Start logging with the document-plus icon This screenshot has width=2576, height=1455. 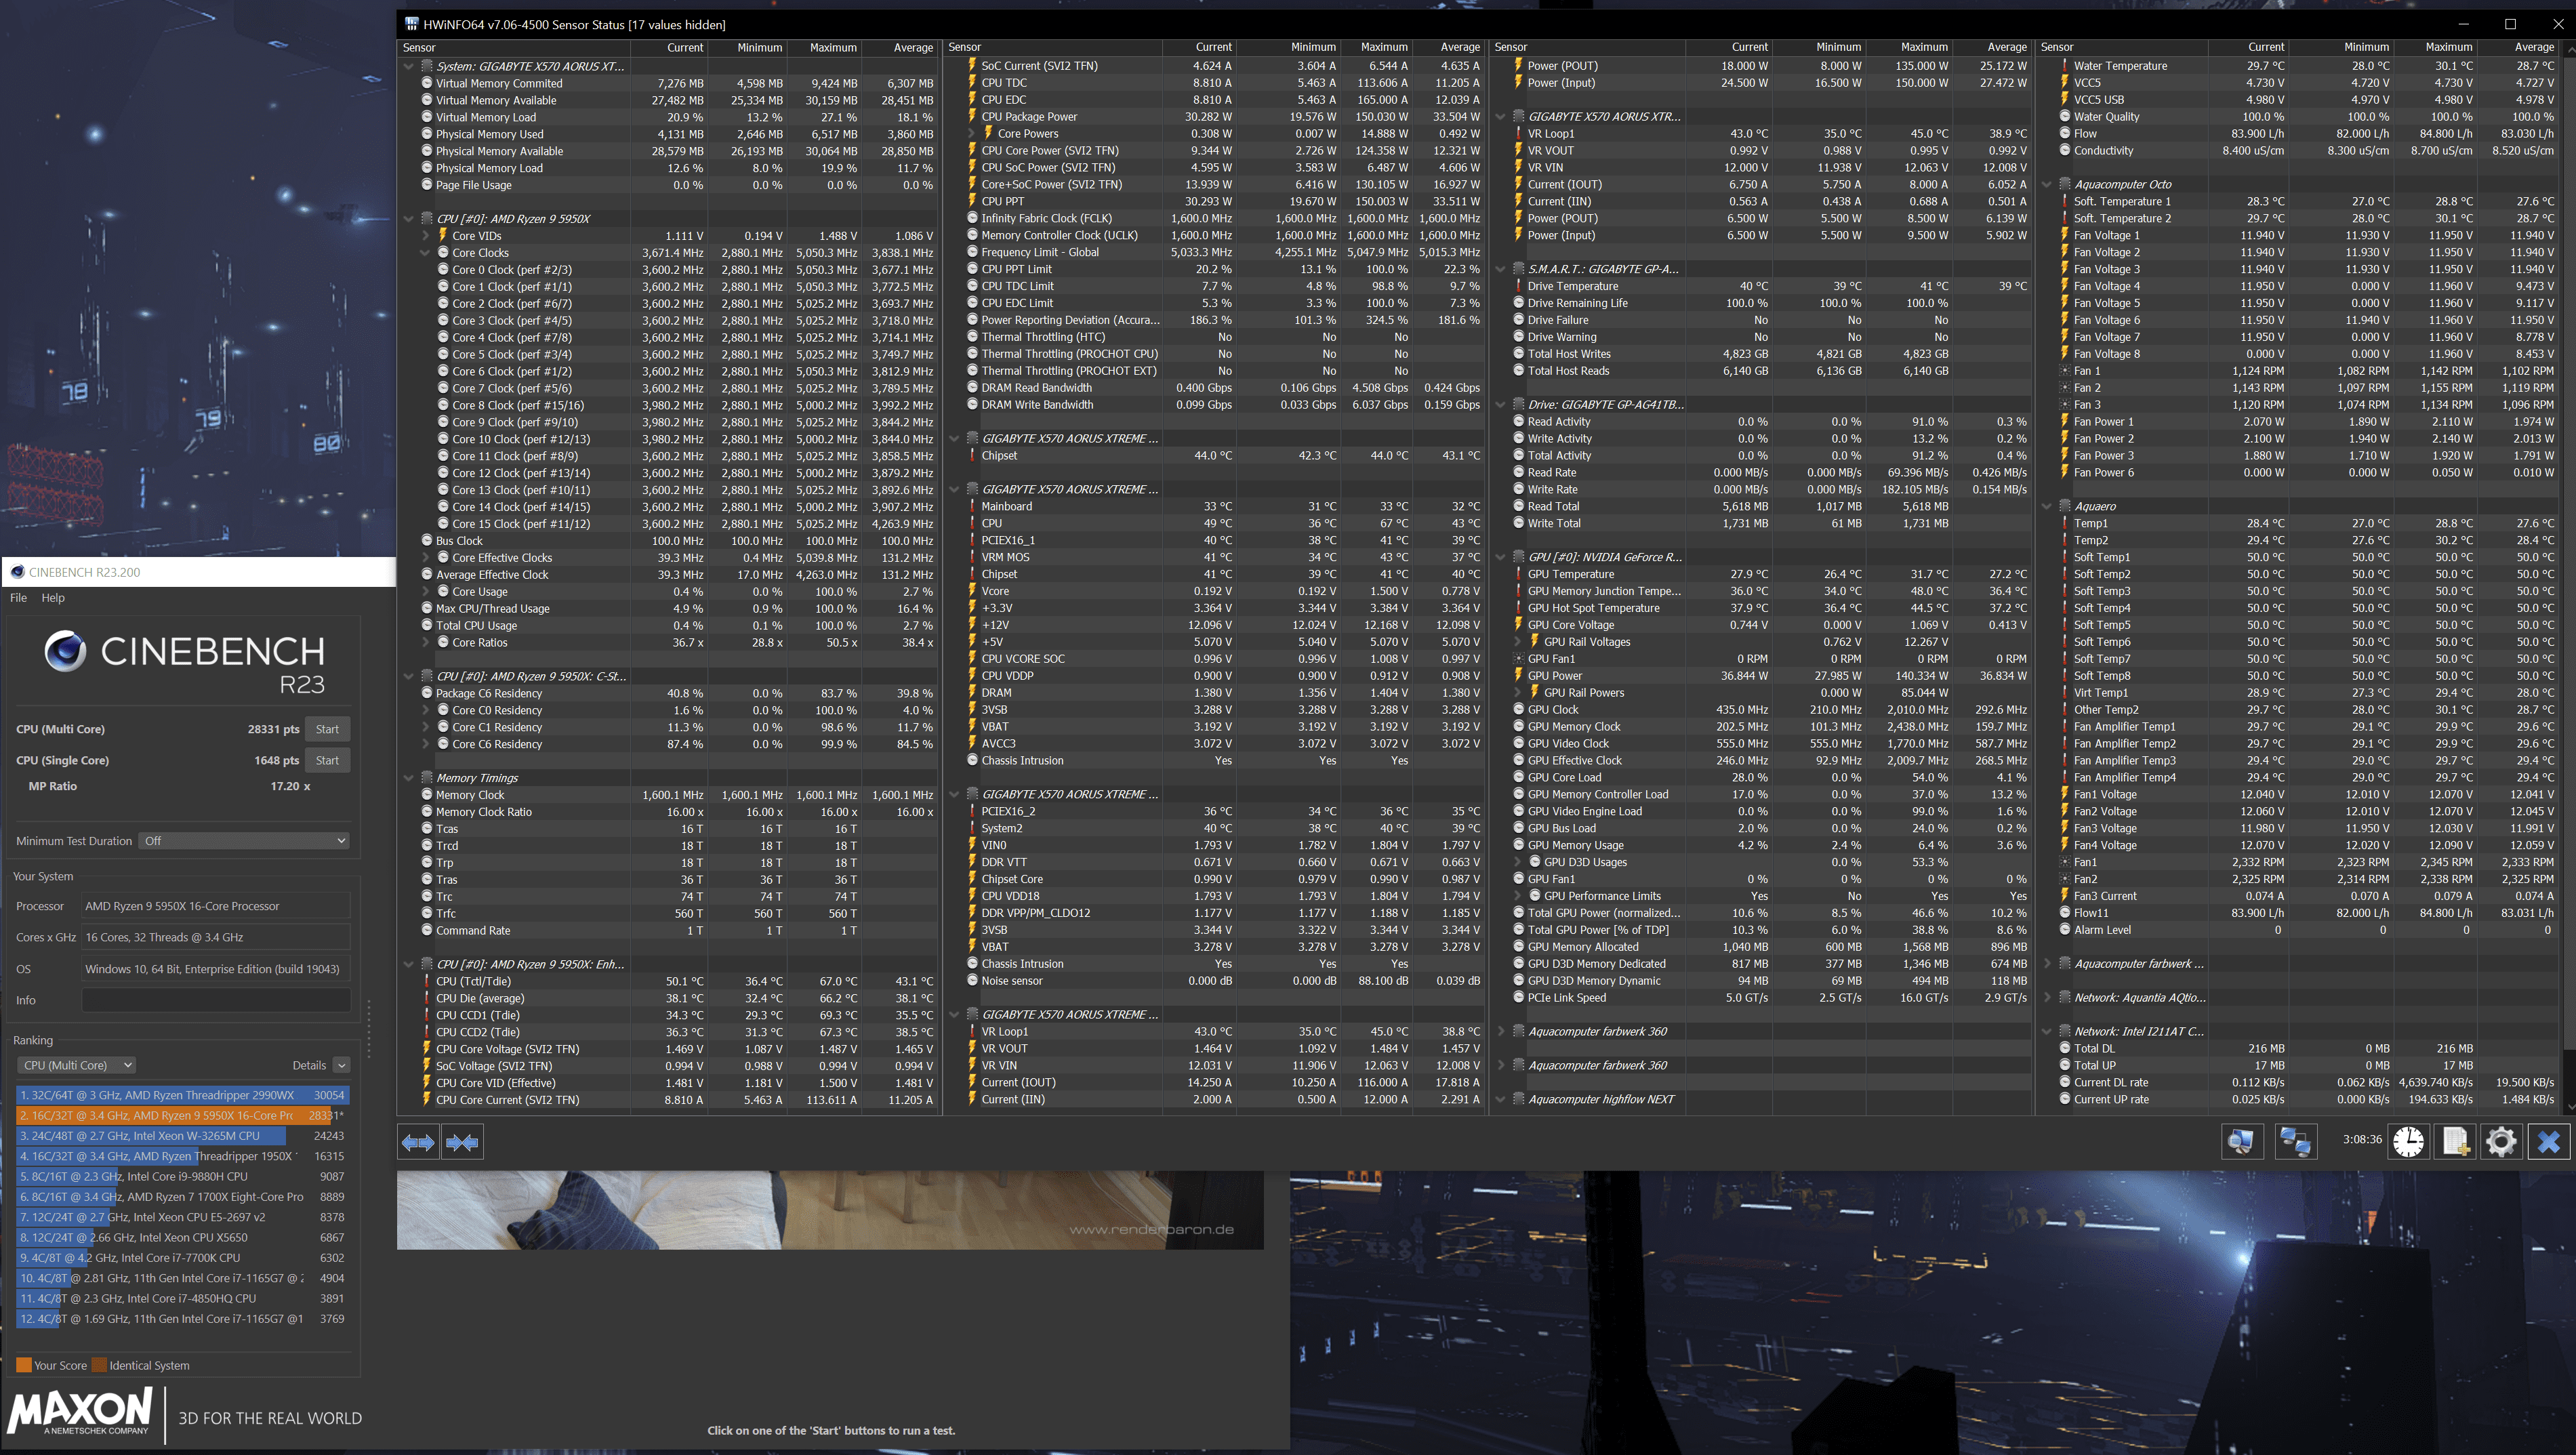(x=2455, y=1141)
